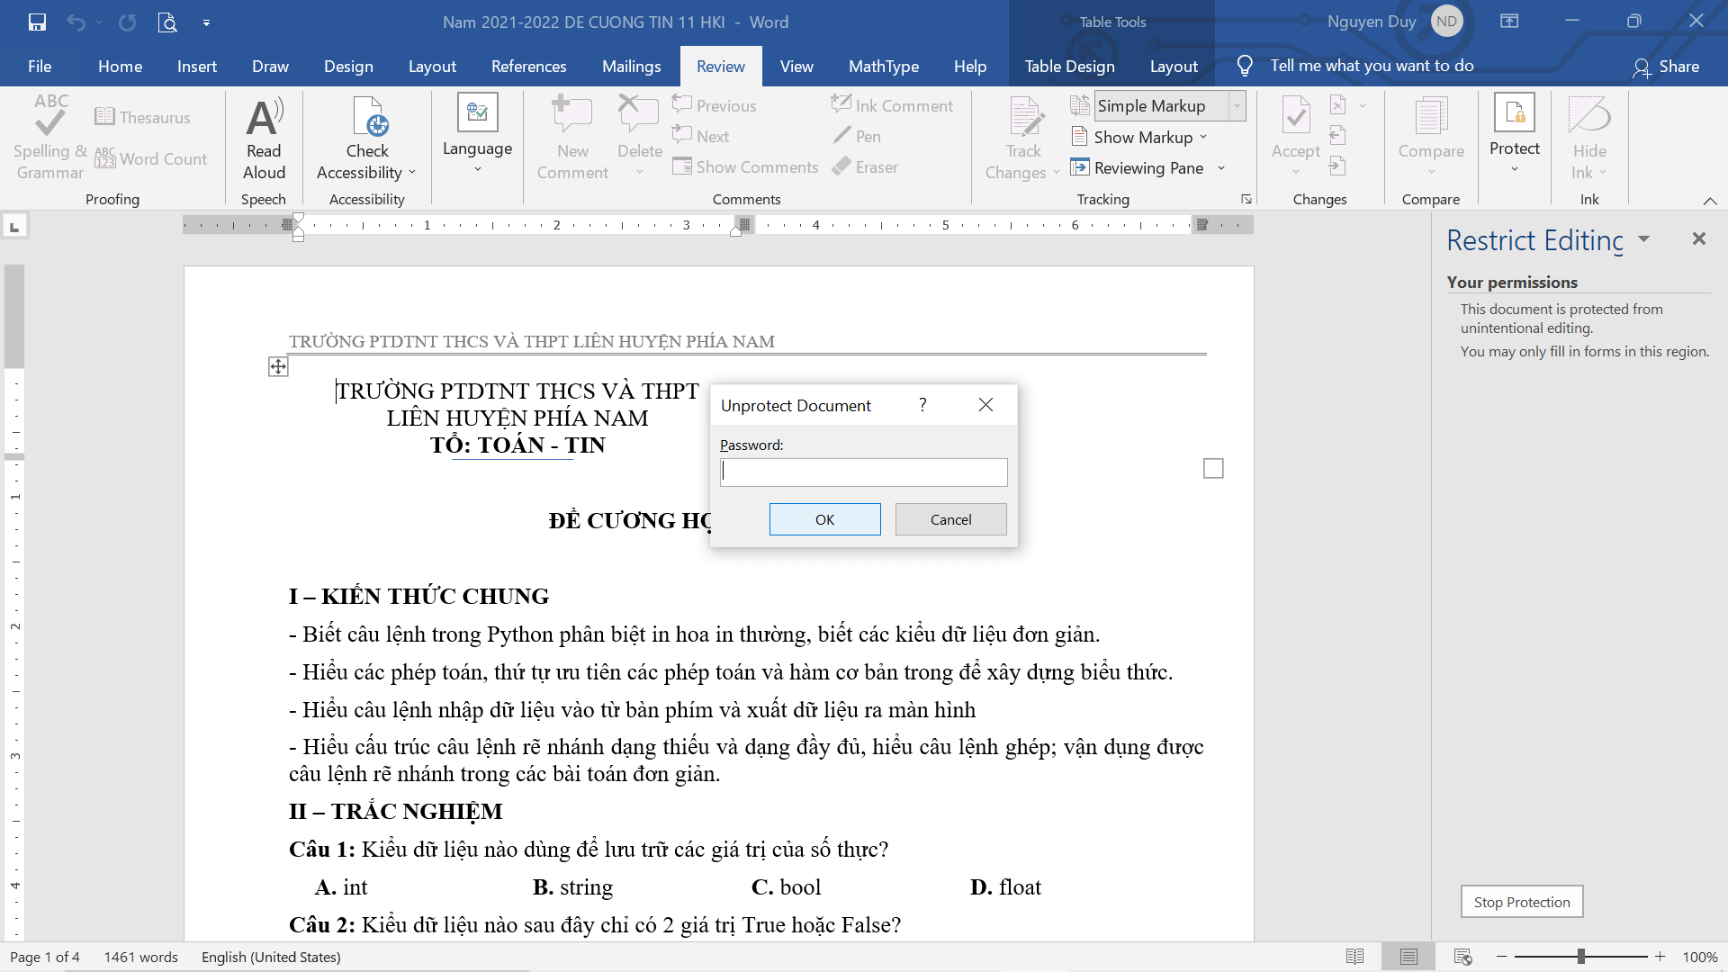The image size is (1728, 972).
Task: Expand the Simple Markup dropdown
Action: [1237, 106]
